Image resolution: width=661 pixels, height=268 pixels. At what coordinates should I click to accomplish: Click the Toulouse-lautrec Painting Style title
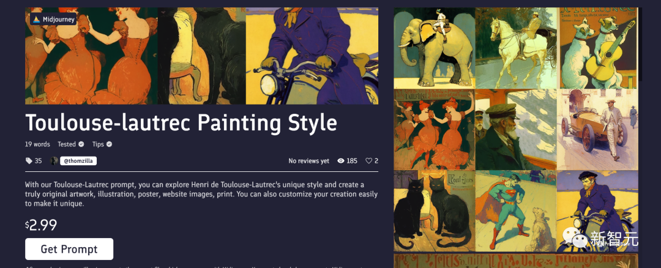pyautogui.click(x=181, y=122)
